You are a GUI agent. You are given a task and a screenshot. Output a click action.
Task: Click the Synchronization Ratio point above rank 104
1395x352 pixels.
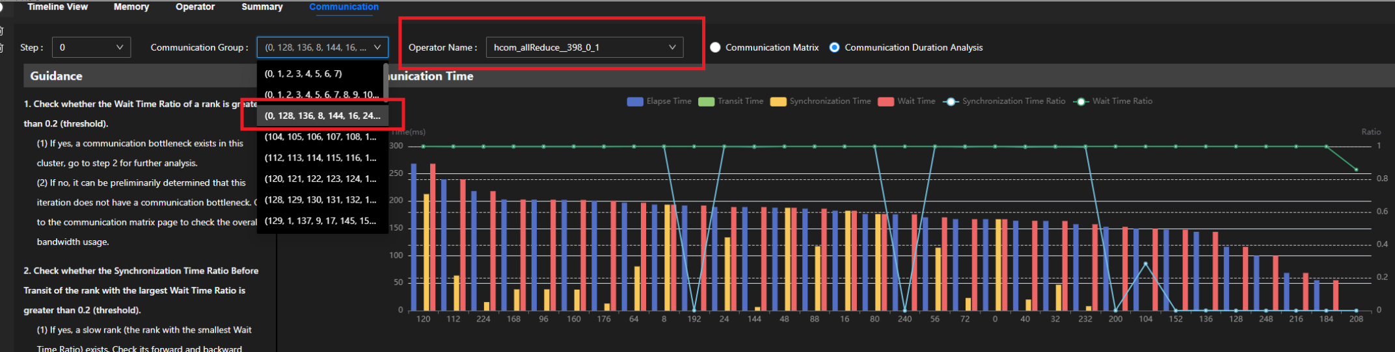pos(1145,264)
